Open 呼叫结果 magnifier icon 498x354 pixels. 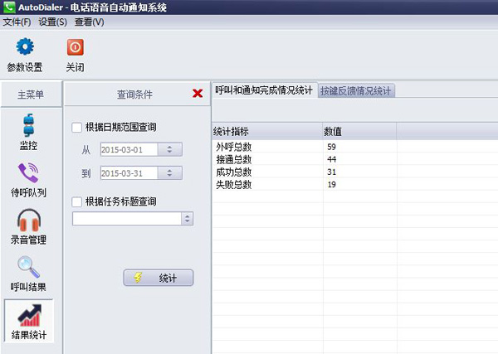(x=29, y=269)
